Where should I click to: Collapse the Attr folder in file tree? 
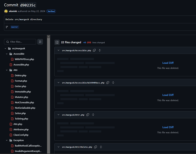[7, 70]
